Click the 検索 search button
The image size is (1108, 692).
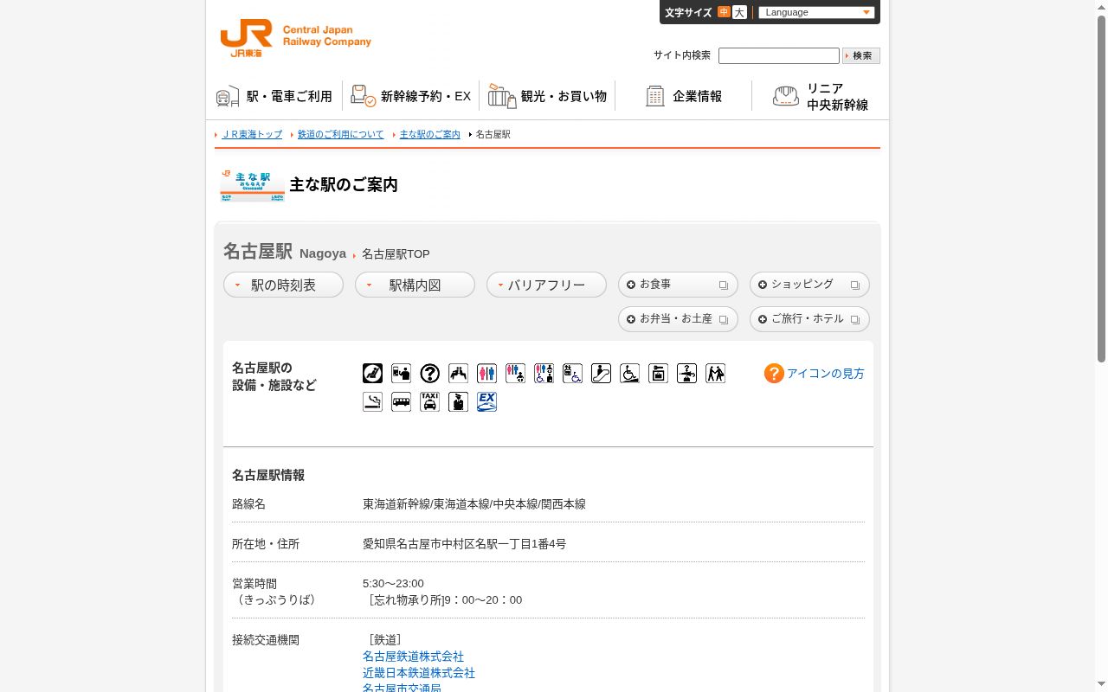point(861,55)
